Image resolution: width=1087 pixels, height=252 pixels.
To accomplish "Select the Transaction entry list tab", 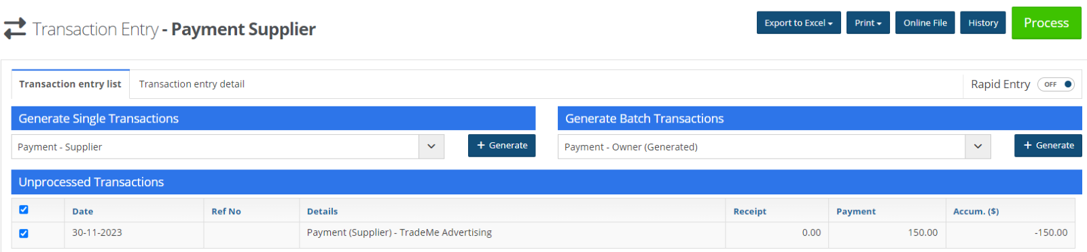I will [x=70, y=84].
